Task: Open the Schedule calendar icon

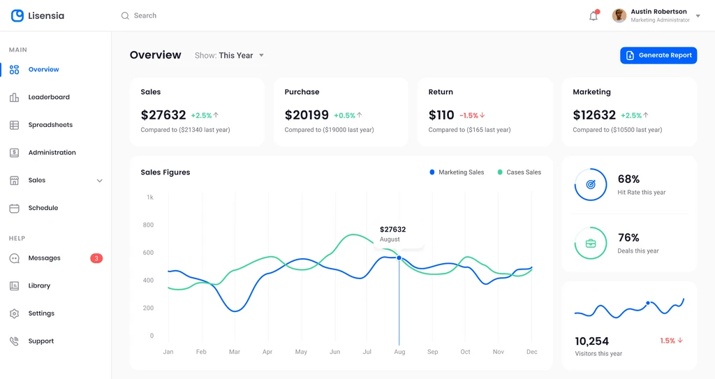Action: [x=14, y=208]
